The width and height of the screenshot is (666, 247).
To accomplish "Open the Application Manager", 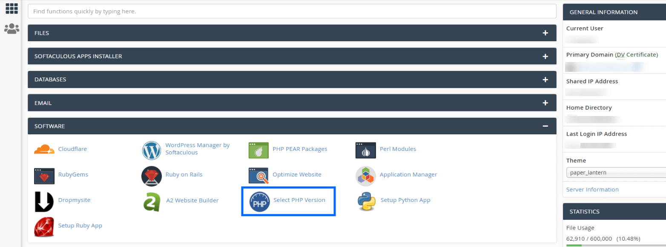I will click(408, 174).
